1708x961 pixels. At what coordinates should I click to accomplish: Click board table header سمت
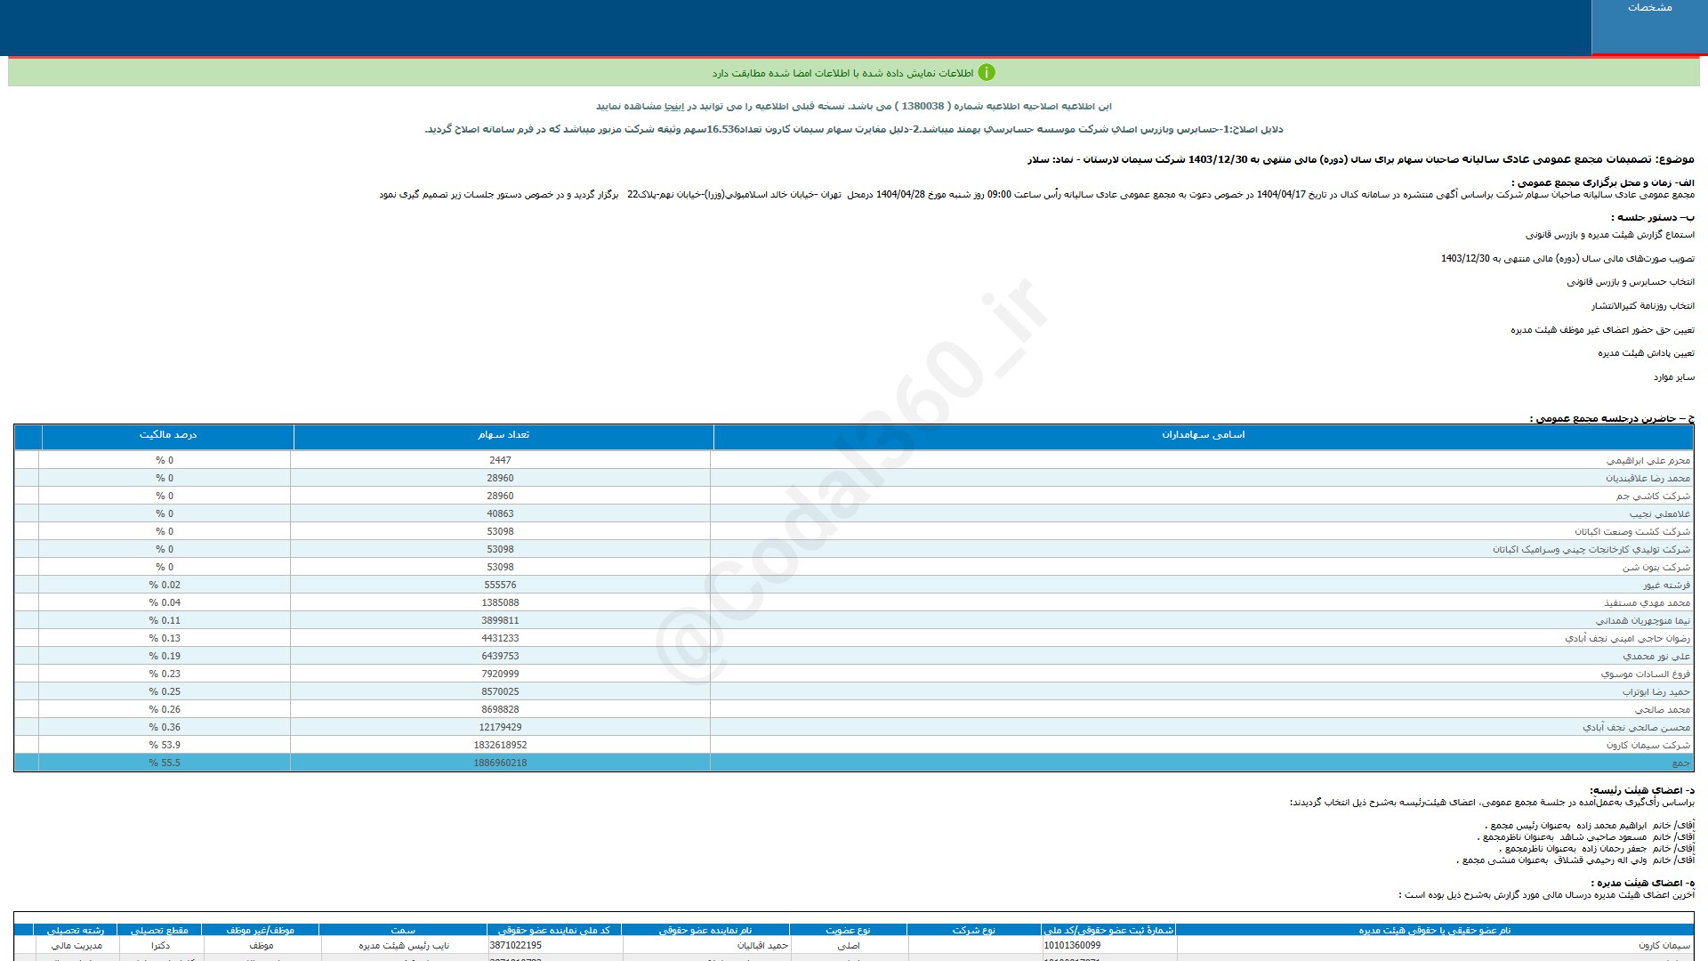[x=403, y=930]
